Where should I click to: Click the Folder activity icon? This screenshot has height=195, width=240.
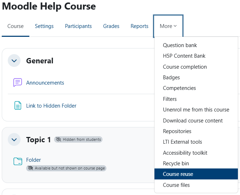pos(18,161)
